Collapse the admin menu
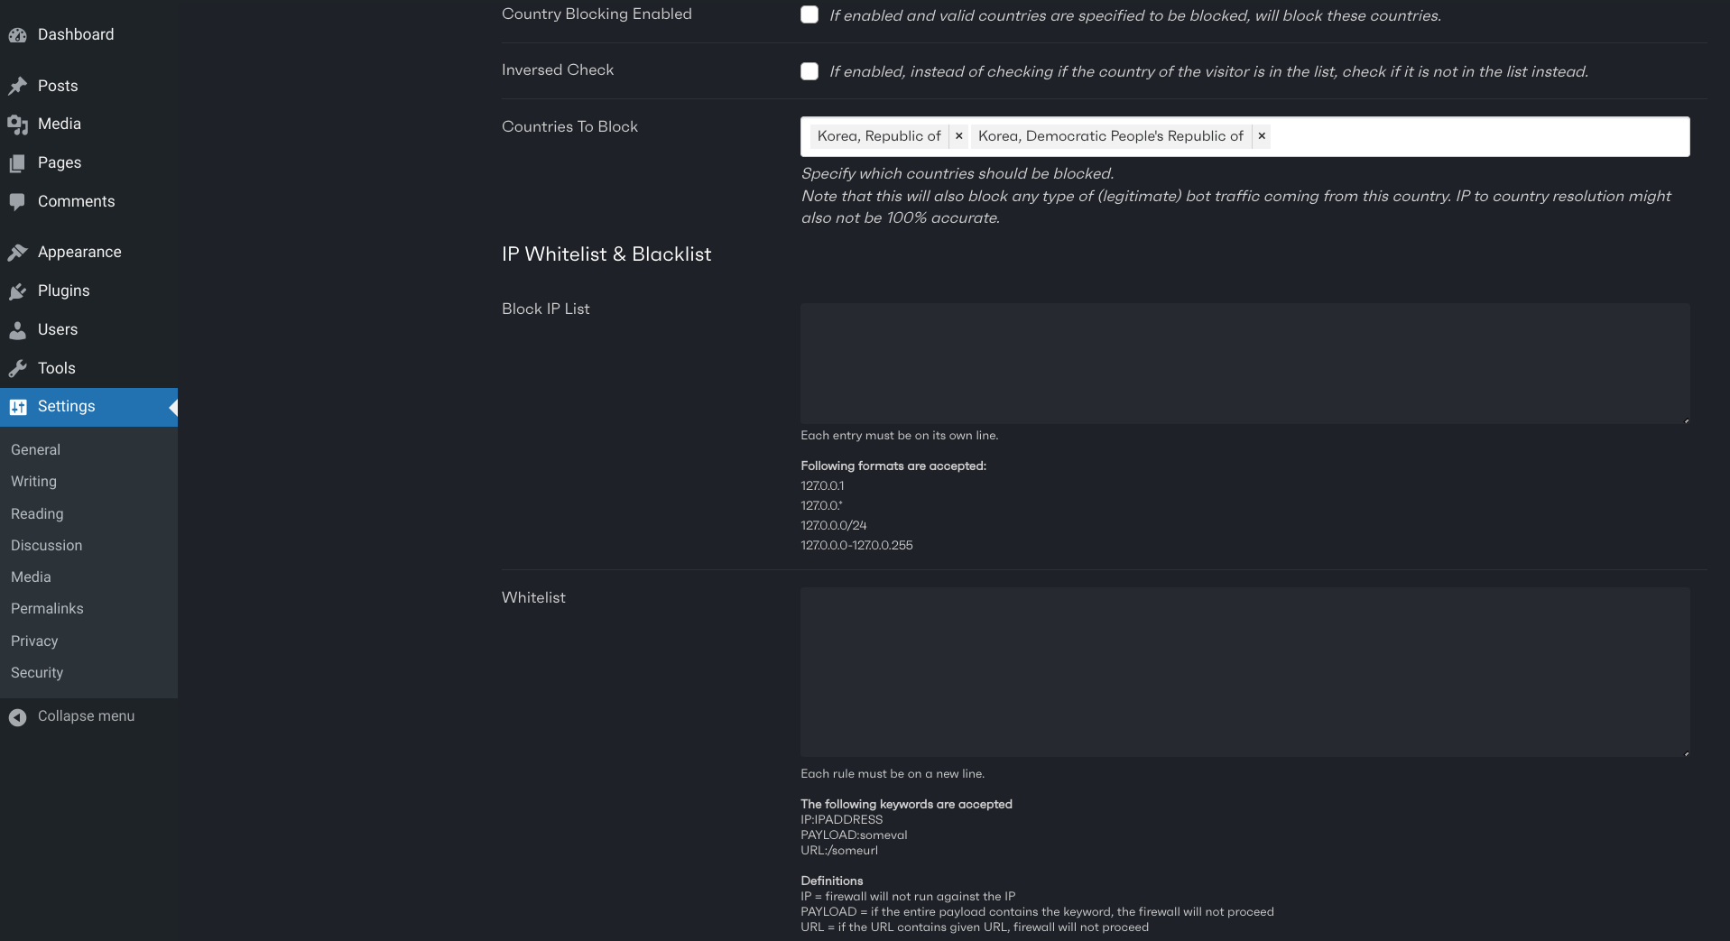This screenshot has width=1730, height=941. pos(71,715)
